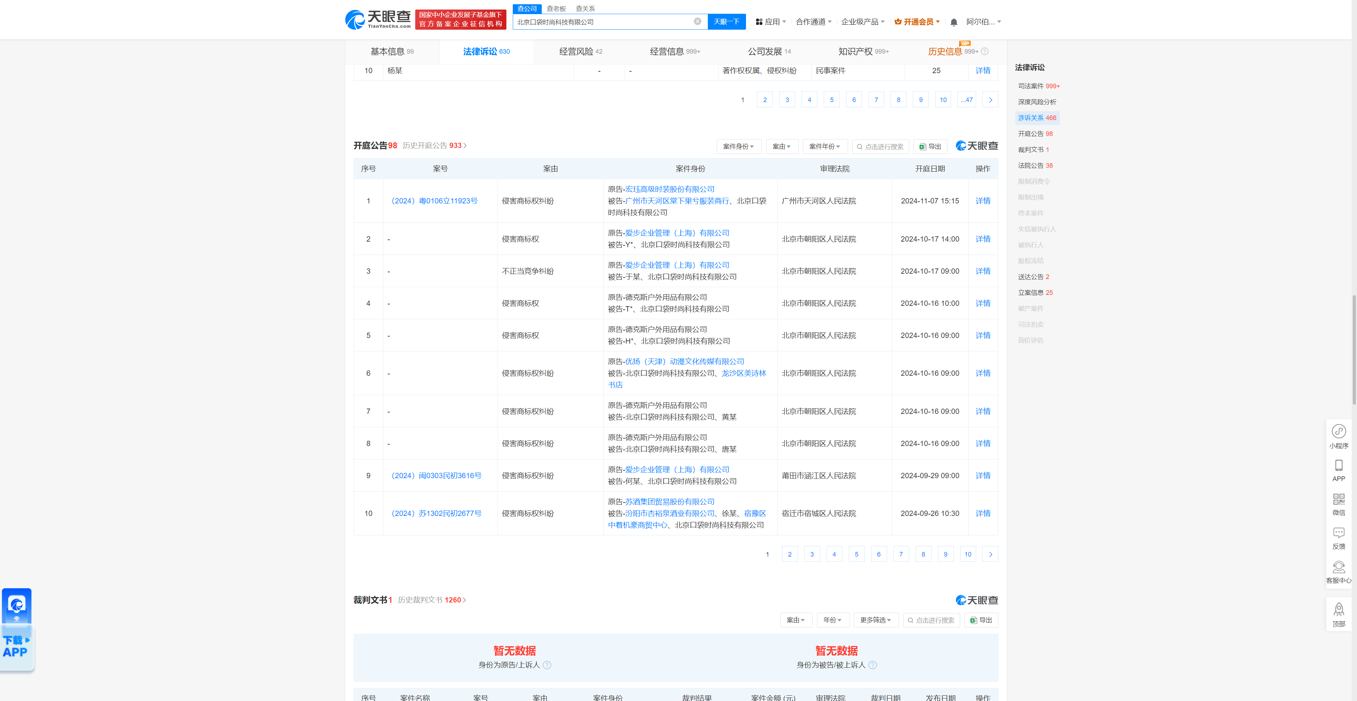
Task: Clear the search box text
Action: point(697,22)
